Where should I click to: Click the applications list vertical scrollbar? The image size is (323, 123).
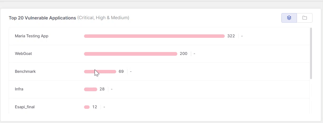(311, 53)
